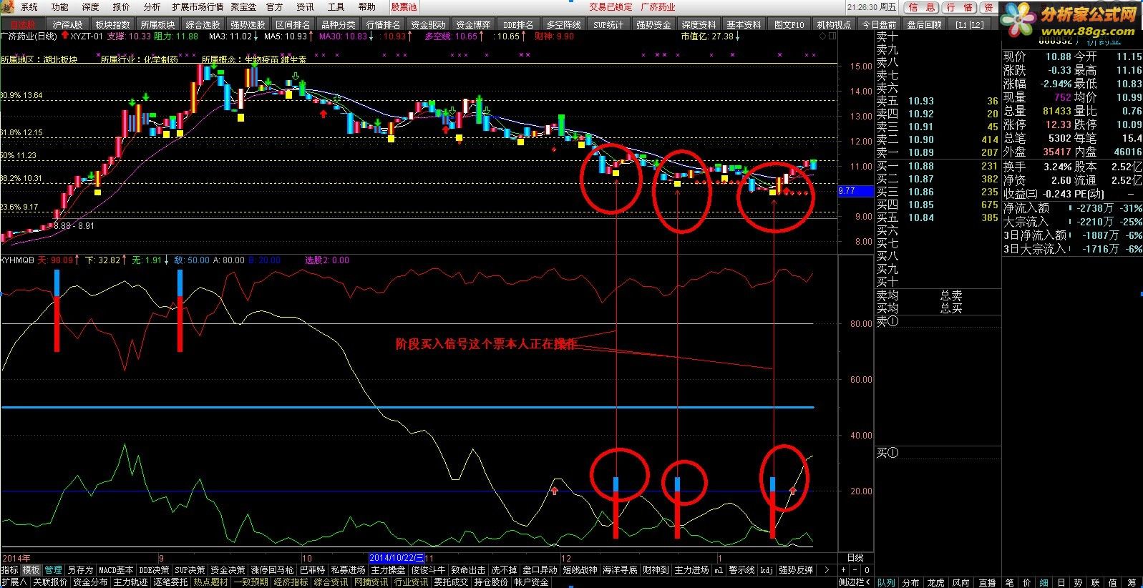1143x588 pixels.
Task: Switch to 笔 detail view
Action: [x=1009, y=582]
